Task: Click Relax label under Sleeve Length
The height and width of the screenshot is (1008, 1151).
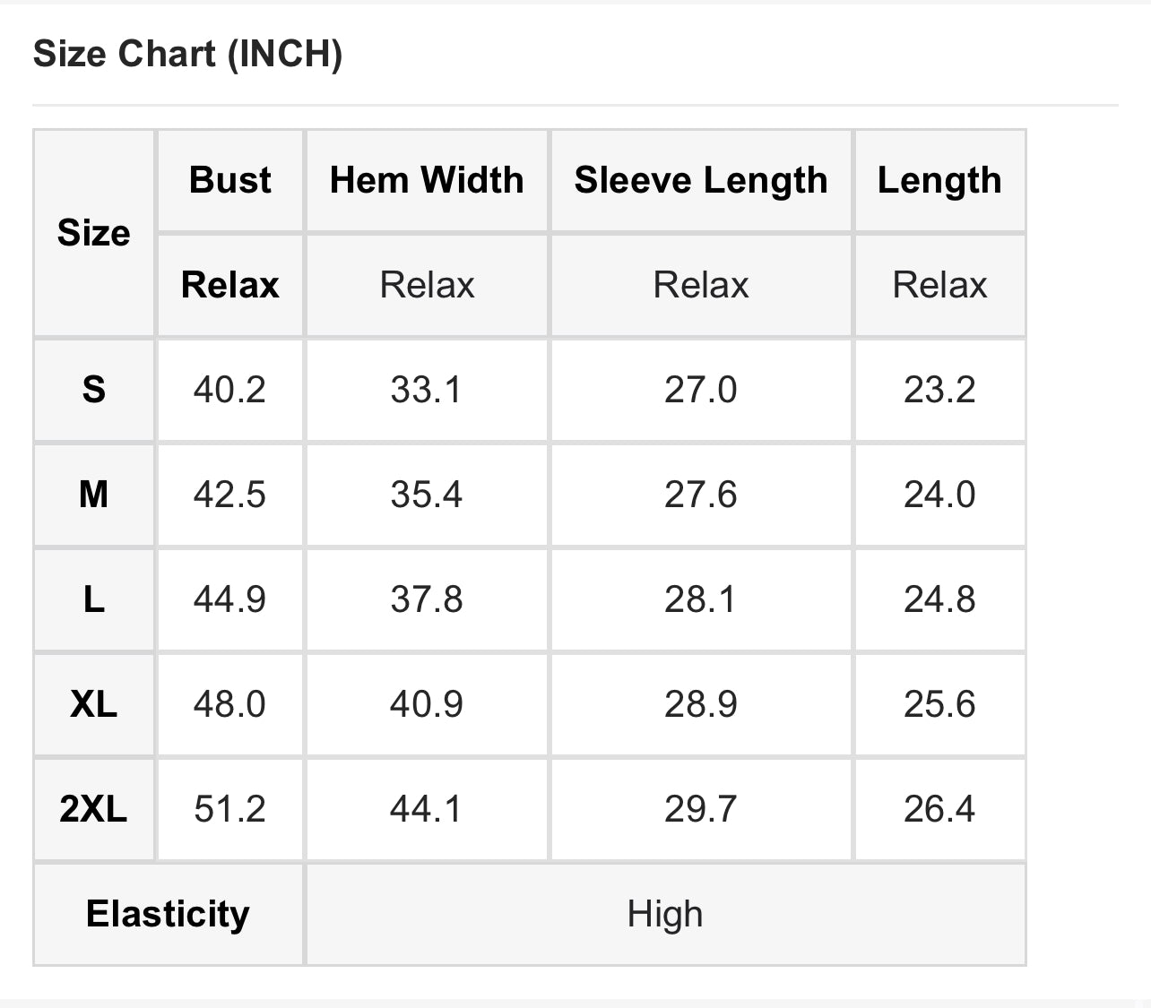Action: point(700,285)
